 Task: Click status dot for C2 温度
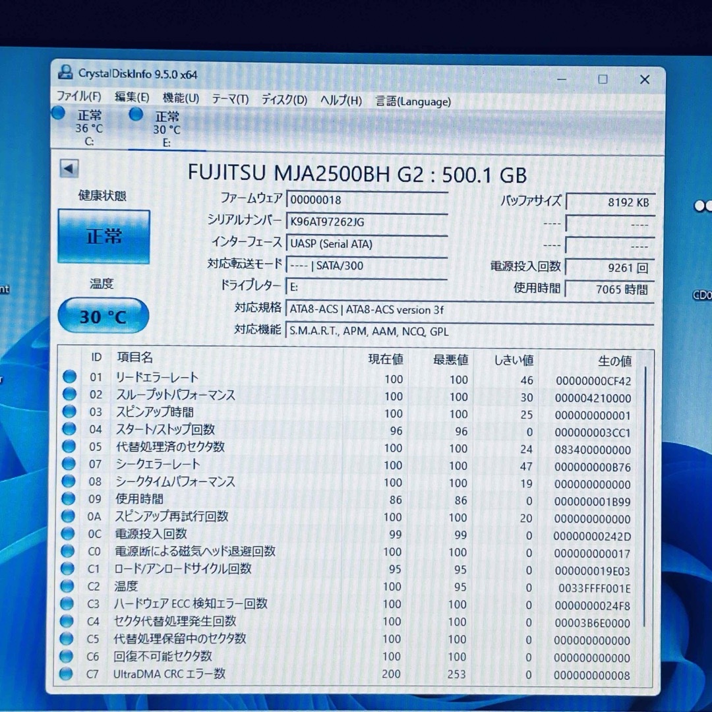click(x=67, y=586)
